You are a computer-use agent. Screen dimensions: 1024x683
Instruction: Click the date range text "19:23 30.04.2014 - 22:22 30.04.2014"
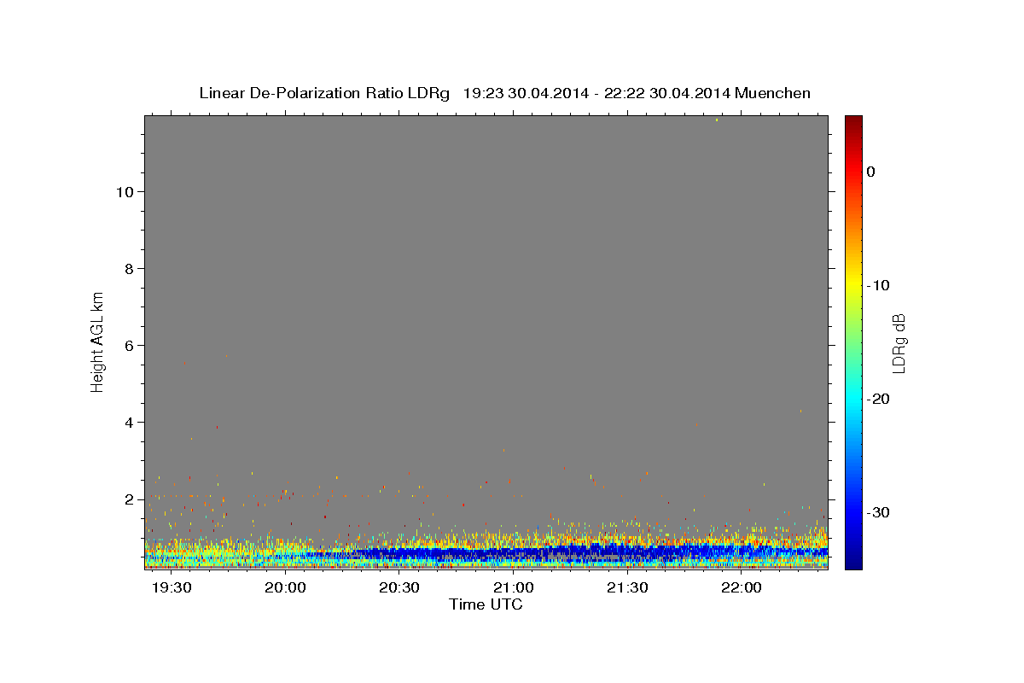[x=596, y=93]
